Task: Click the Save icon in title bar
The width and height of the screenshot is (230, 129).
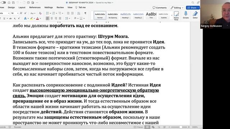Action: point(13,3)
